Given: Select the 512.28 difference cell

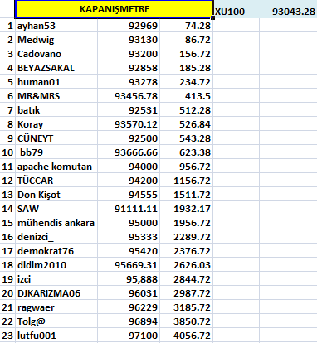Looking at the screenshot, I should point(187,110).
